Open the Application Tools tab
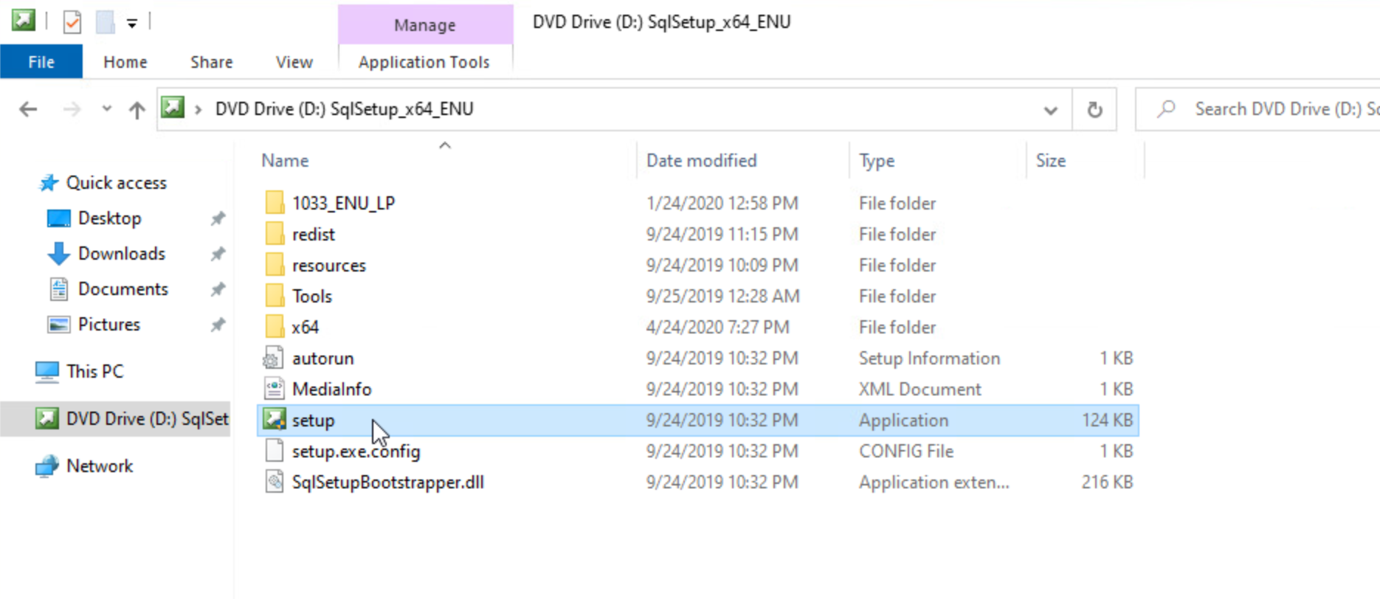Image resolution: width=1380 pixels, height=599 pixels. [424, 62]
